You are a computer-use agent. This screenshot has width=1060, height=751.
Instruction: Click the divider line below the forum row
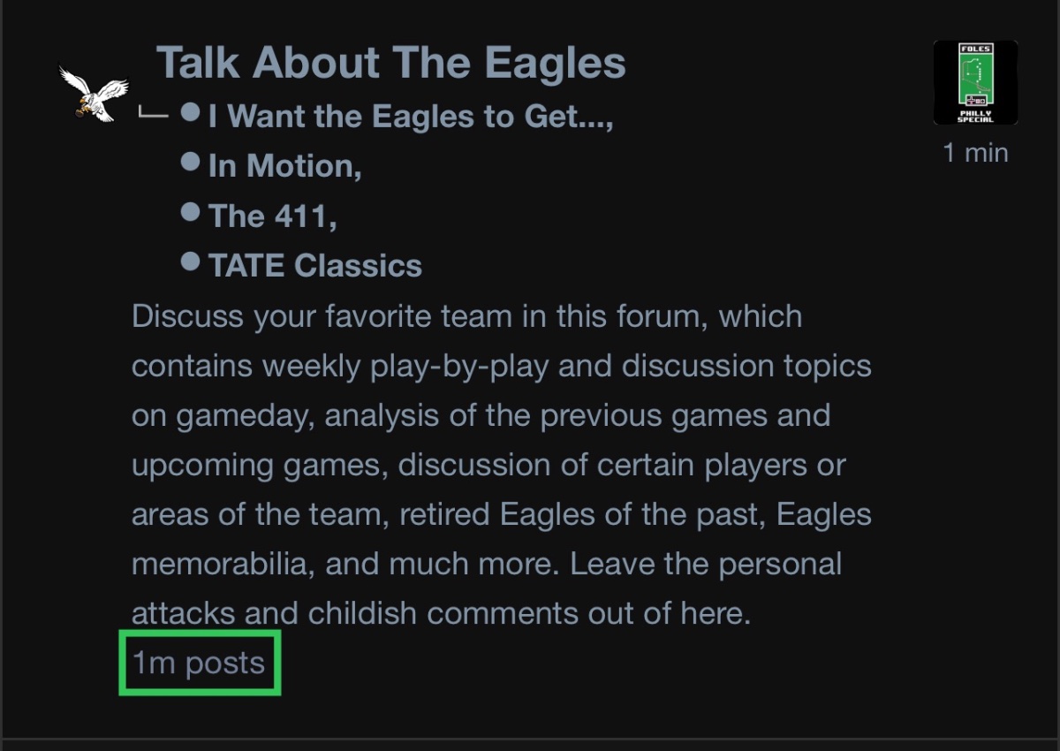[530, 738]
